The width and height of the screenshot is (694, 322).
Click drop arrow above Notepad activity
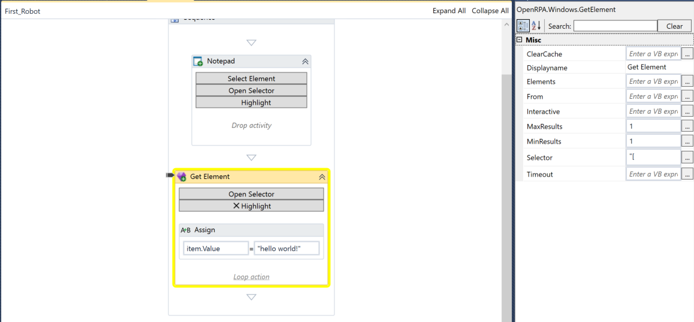click(251, 43)
